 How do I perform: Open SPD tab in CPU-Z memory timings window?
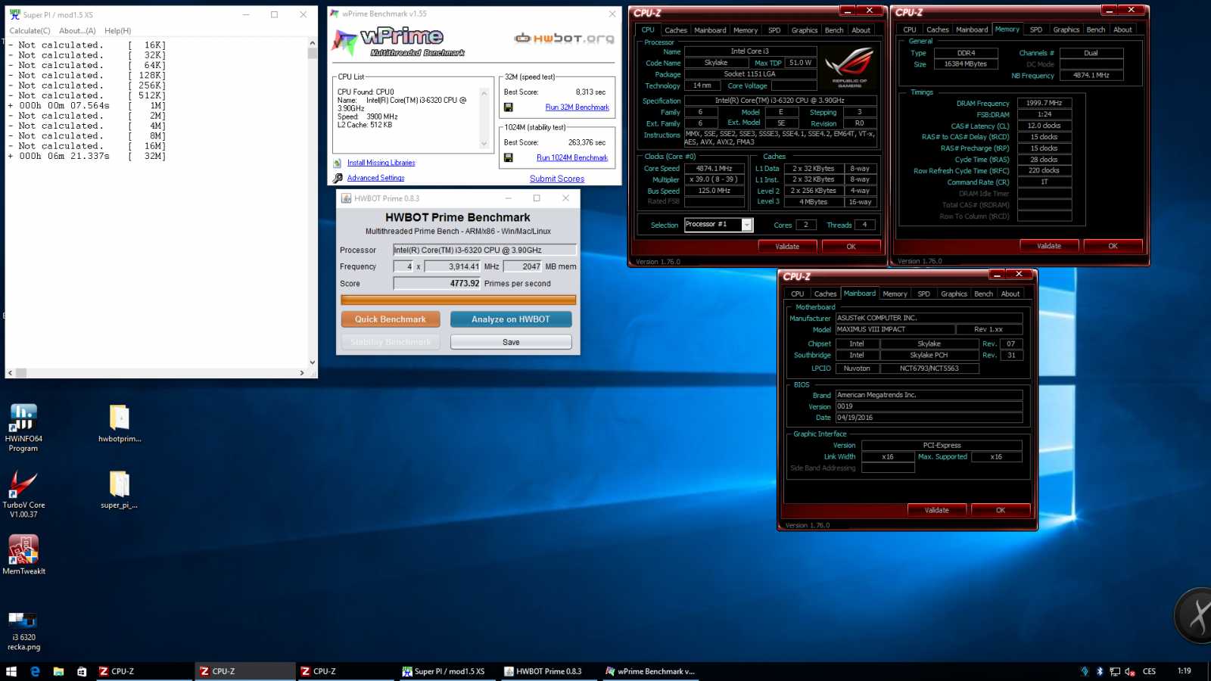tap(1036, 30)
